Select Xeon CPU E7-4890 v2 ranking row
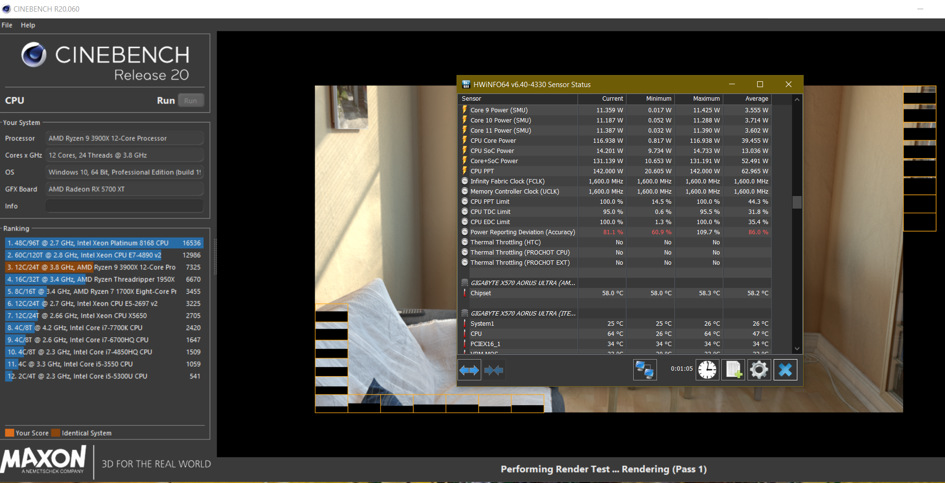Screen dimensions: 945x483 point(104,255)
